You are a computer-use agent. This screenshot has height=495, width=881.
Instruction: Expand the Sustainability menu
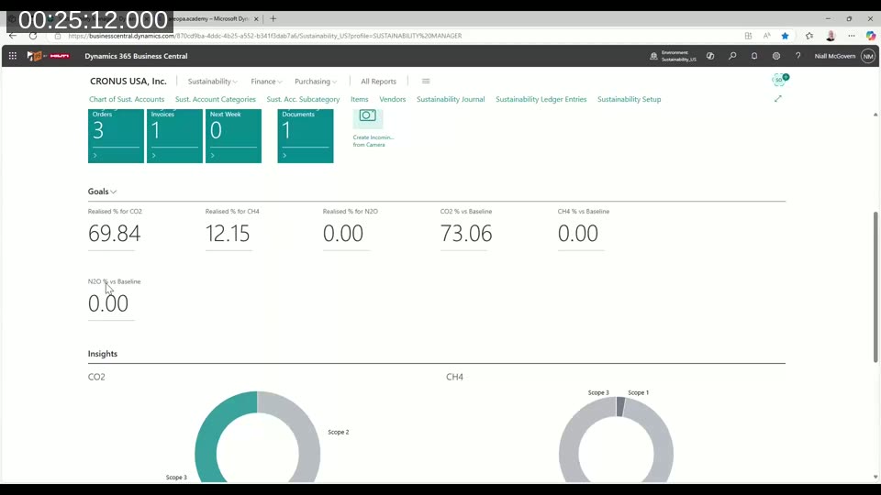[x=212, y=82]
